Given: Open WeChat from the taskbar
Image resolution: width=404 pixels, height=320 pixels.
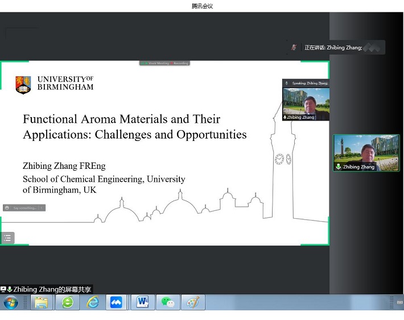Looking at the screenshot, I should point(168,302).
